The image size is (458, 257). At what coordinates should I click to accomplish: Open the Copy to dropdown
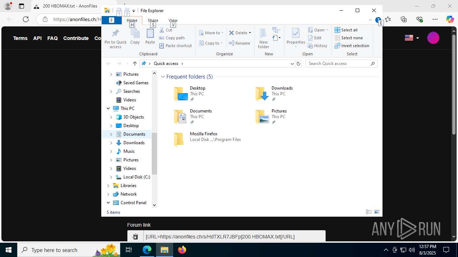point(211,43)
